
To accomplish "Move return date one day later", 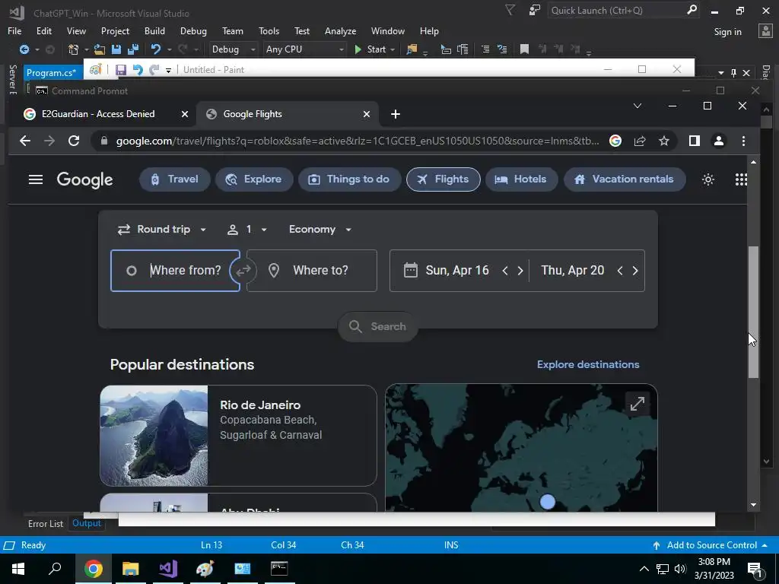I will click(x=635, y=271).
